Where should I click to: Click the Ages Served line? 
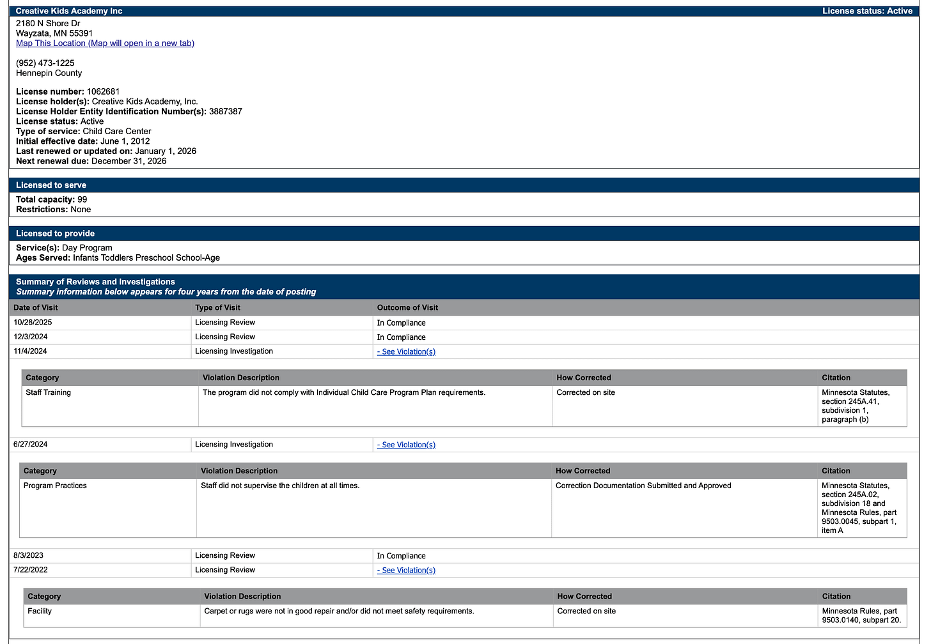point(118,258)
